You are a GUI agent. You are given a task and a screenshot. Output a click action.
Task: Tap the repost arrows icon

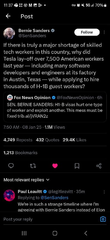coord(33,166)
